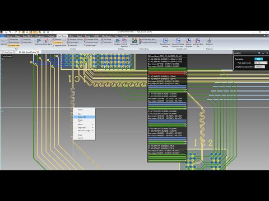Select the Delete Net tool
This screenshot has height=201, width=269.
(13, 40)
